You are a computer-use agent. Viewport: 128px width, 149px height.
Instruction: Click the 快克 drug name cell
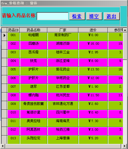click(34, 62)
